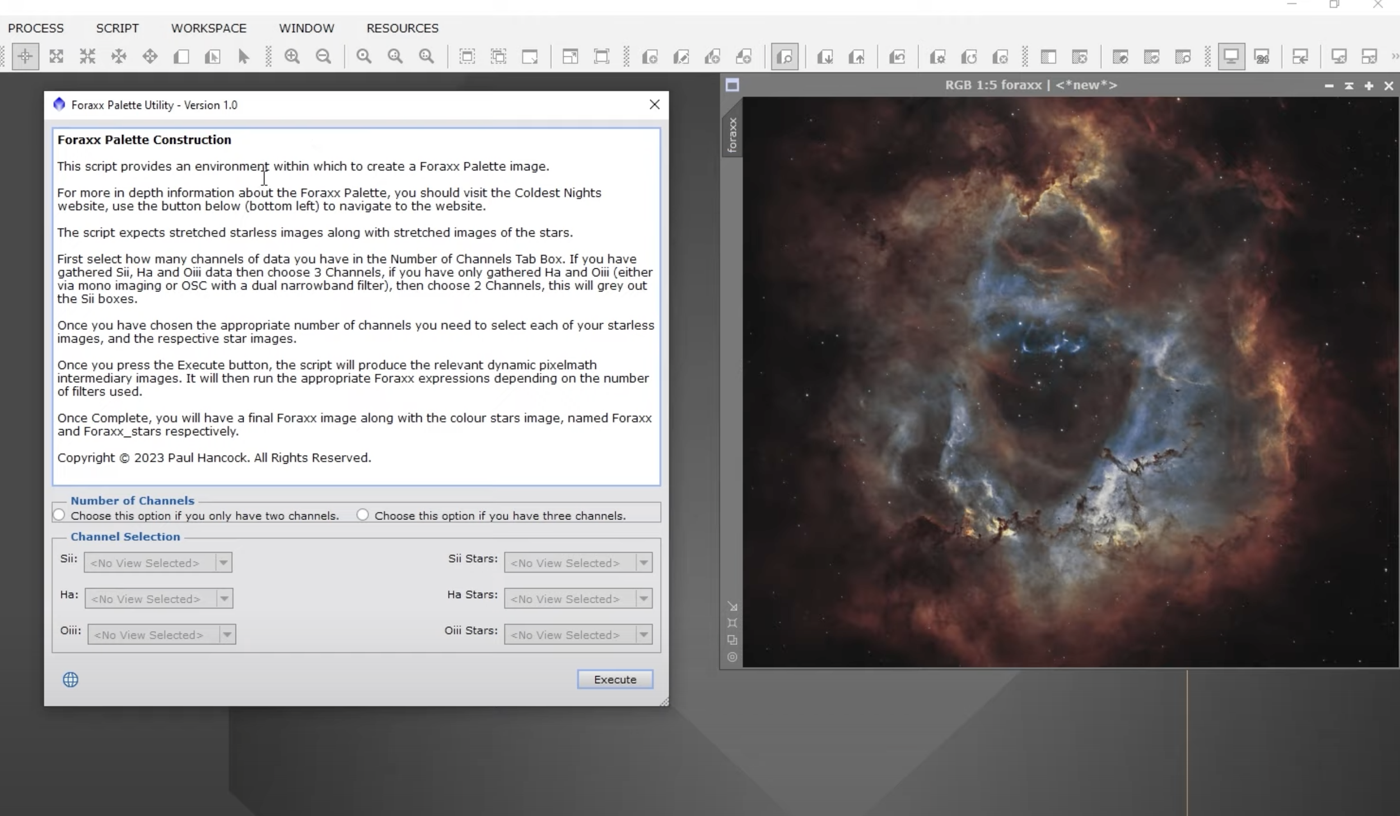Select the arrow pointer tool icon
Viewport: 1400px width, 816px height.
(243, 57)
